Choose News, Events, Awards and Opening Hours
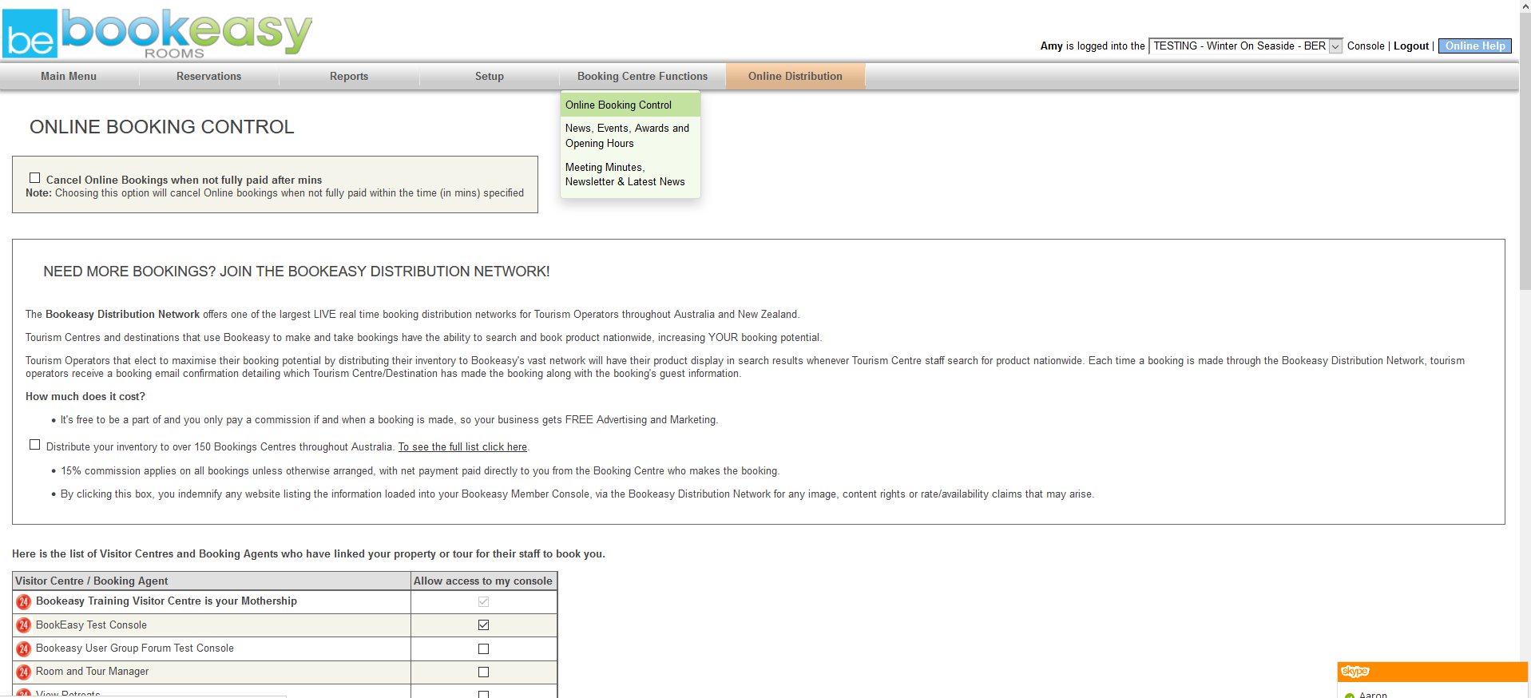This screenshot has height=698, width=1531. [x=631, y=136]
